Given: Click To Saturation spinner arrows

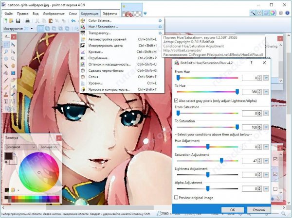Looking at the screenshot, I should pyautogui.click(x=260, y=127).
